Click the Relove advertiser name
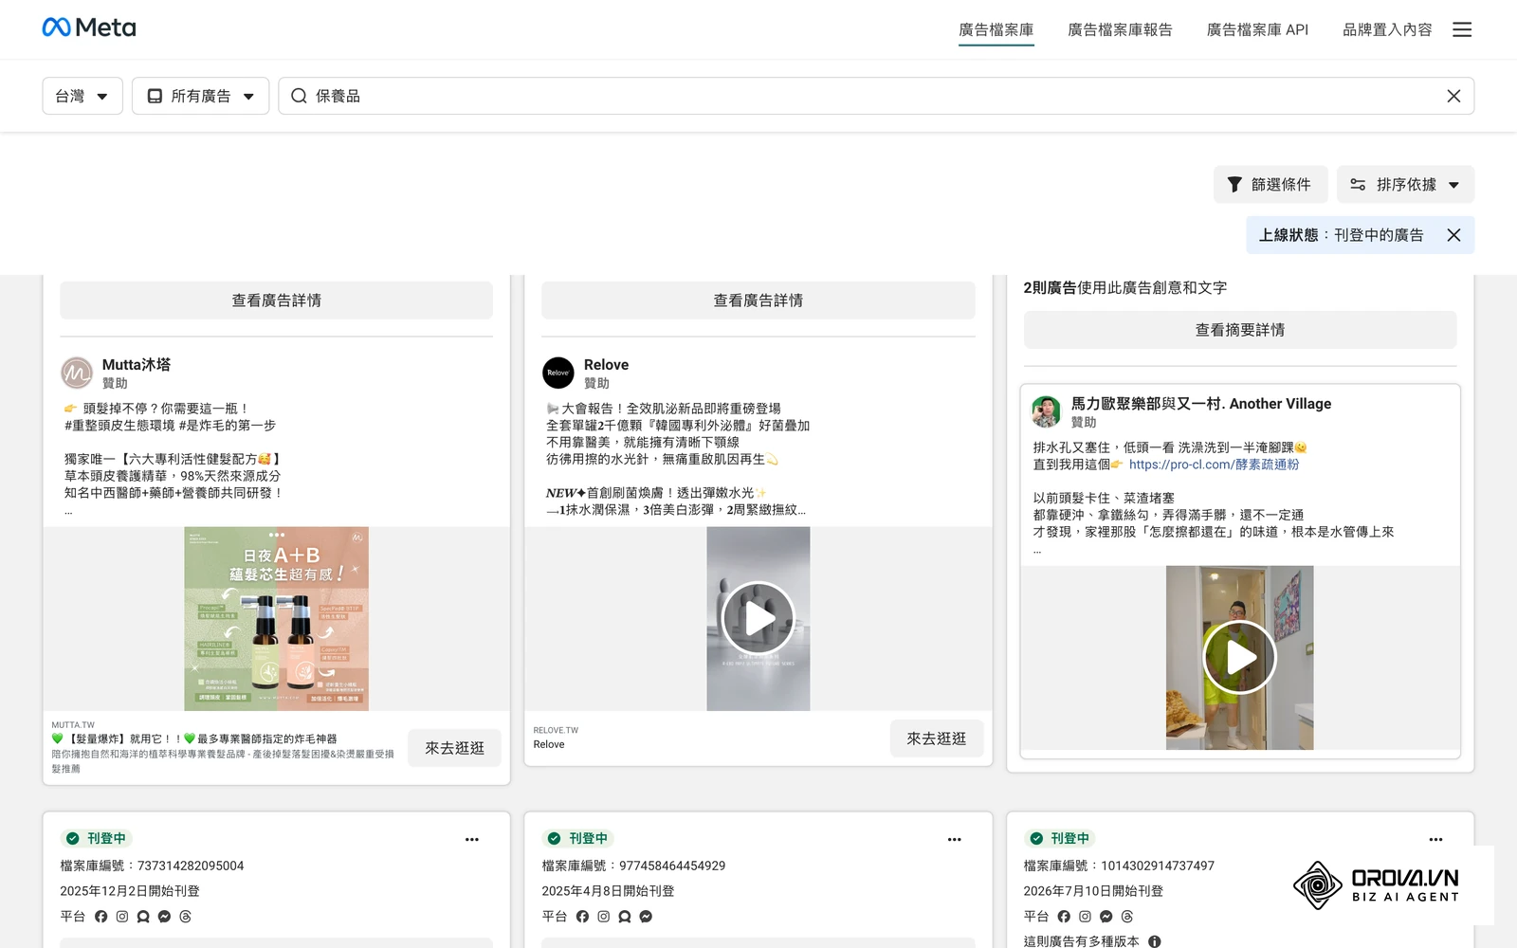This screenshot has height=948, width=1517. point(607,364)
